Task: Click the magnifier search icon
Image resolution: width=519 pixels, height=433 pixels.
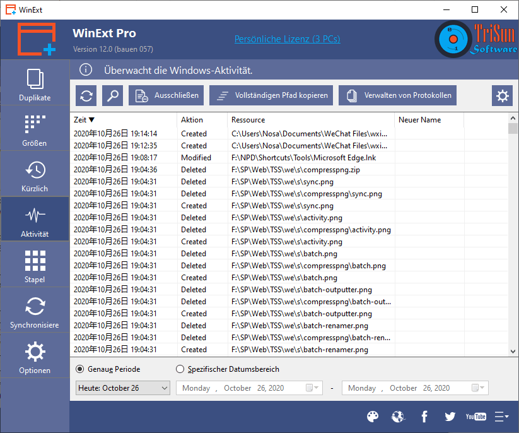Action: pos(112,95)
